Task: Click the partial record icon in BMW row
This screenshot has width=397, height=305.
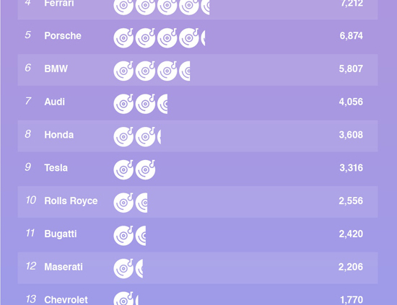Action: point(185,71)
